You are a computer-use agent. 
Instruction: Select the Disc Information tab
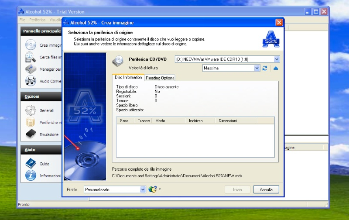(x=128, y=77)
